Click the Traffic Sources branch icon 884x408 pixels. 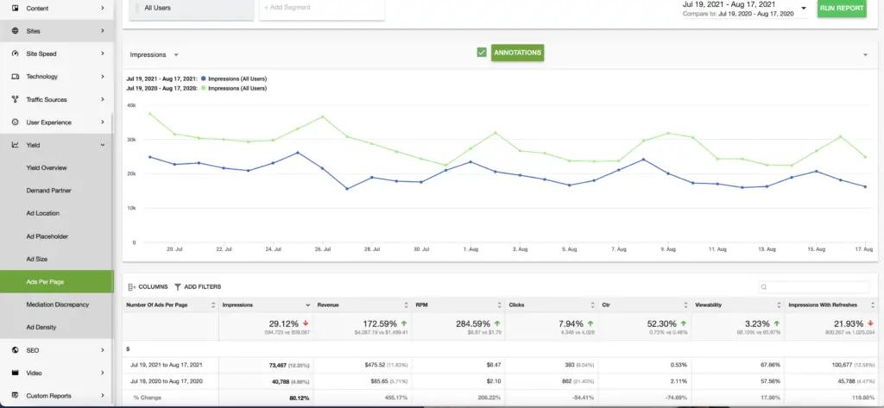(16, 99)
